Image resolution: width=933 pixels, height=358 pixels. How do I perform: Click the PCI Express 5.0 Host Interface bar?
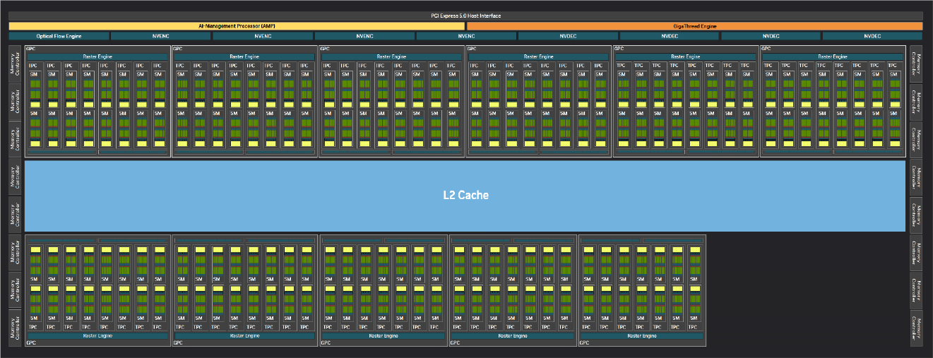point(465,16)
